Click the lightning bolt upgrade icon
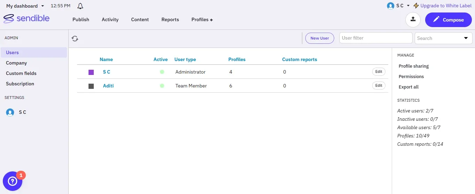This screenshot has width=475, height=194. click(x=416, y=6)
